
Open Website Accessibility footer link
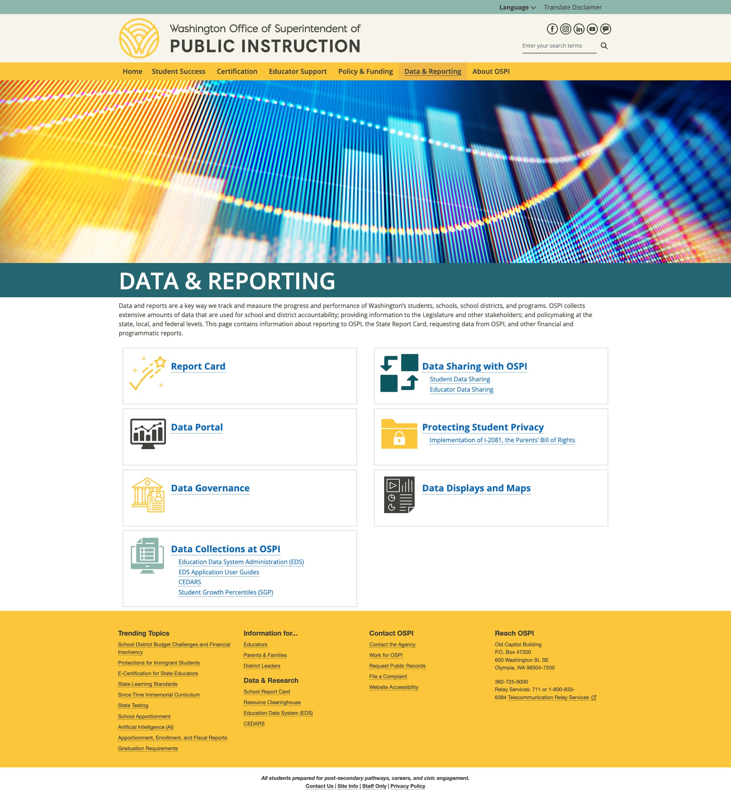click(394, 687)
